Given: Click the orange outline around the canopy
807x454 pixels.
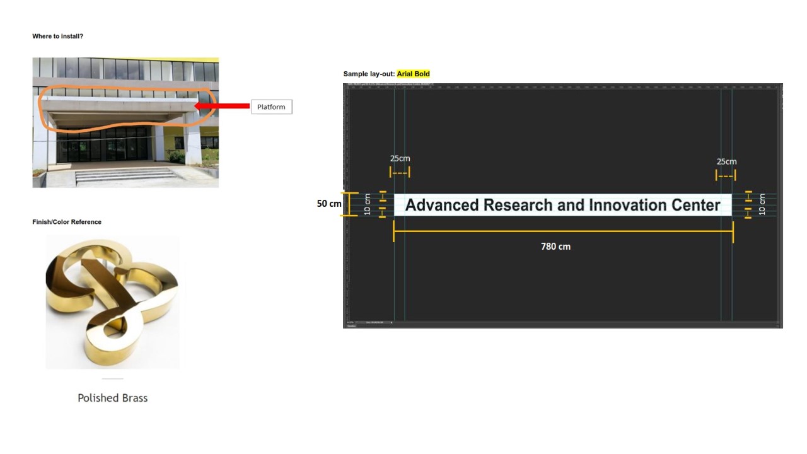Looking at the screenshot, I should pyautogui.click(x=126, y=87).
